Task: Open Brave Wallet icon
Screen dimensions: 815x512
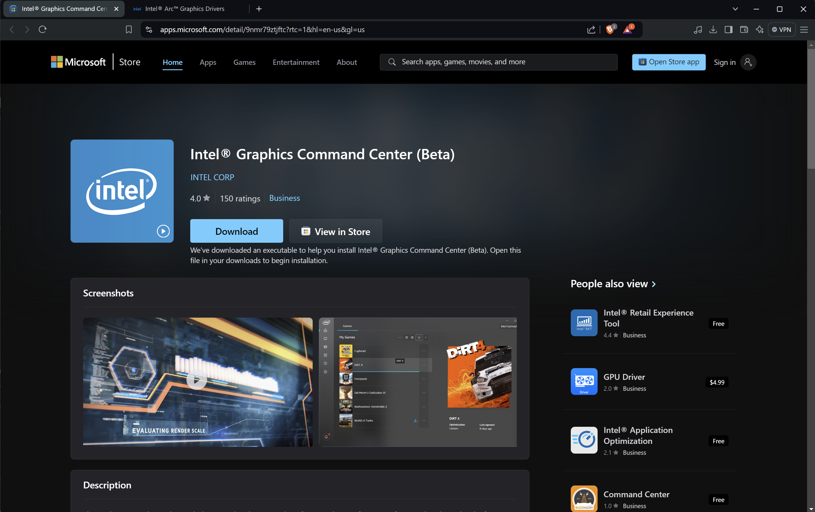Action: pos(744,29)
